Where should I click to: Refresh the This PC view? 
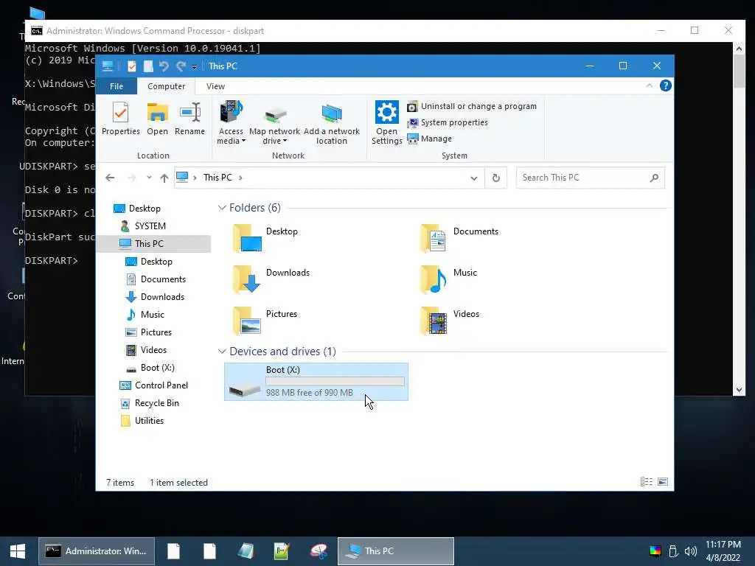pyautogui.click(x=496, y=178)
